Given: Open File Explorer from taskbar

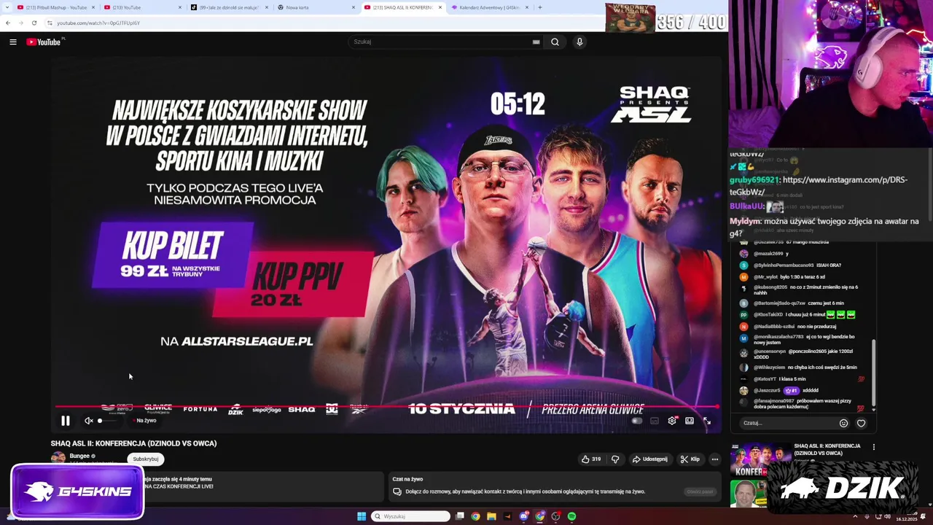Looking at the screenshot, I should (x=491, y=516).
